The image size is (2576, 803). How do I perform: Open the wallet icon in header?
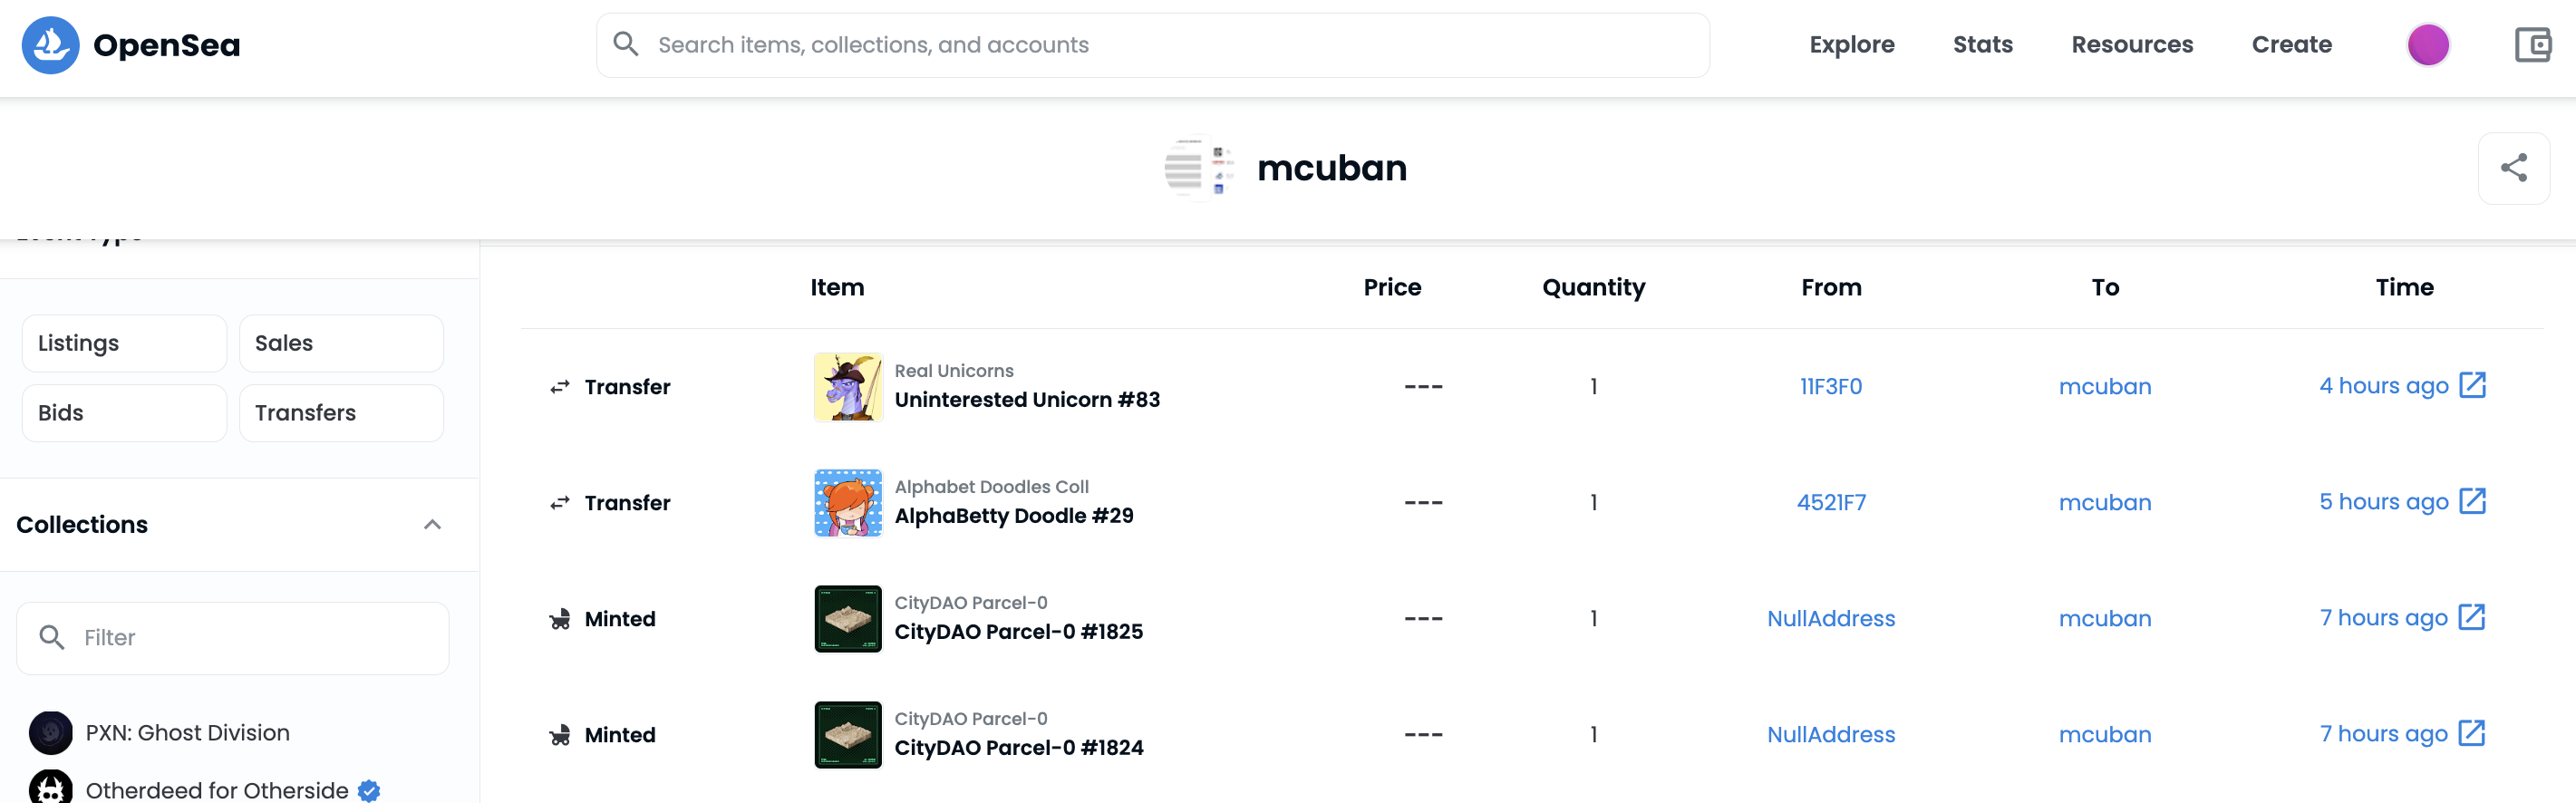coord(2532,45)
